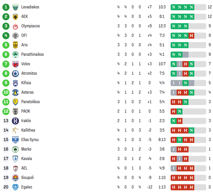Click the Atromitos star crest

[16, 73]
